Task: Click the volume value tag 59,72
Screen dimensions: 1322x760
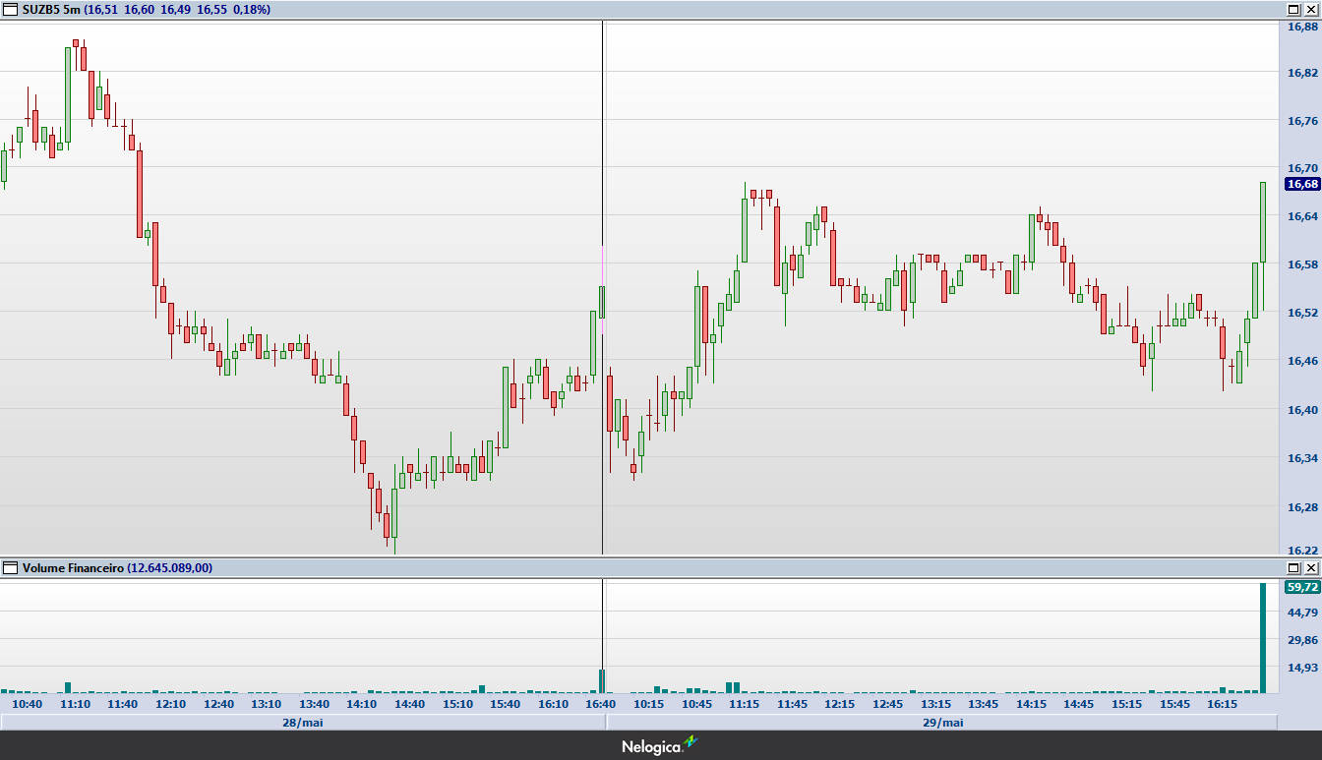Action: pos(1302,587)
